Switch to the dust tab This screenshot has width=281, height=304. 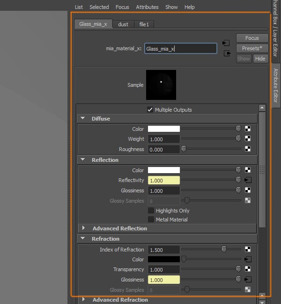(123, 24)
